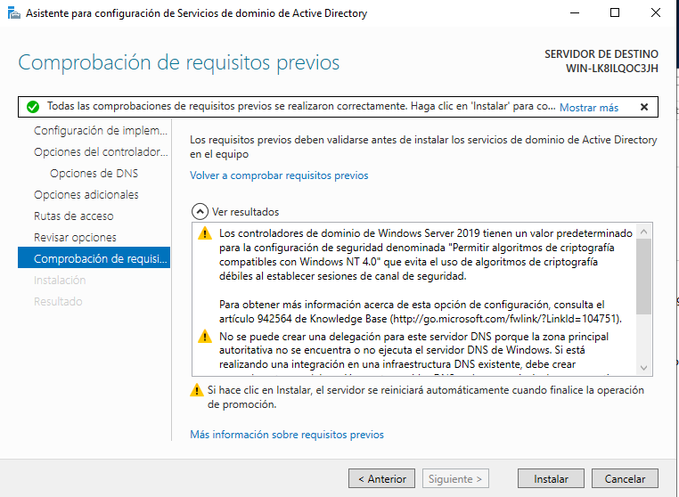
Task: Click text mentioning article 942564 Knowledge Base
Action: 420,312
